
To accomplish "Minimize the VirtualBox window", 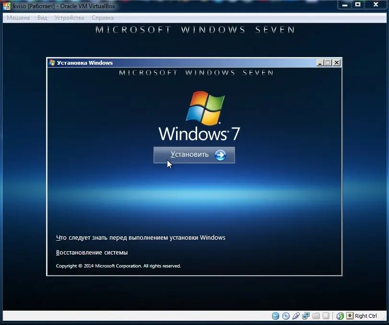I will (345, 5).
